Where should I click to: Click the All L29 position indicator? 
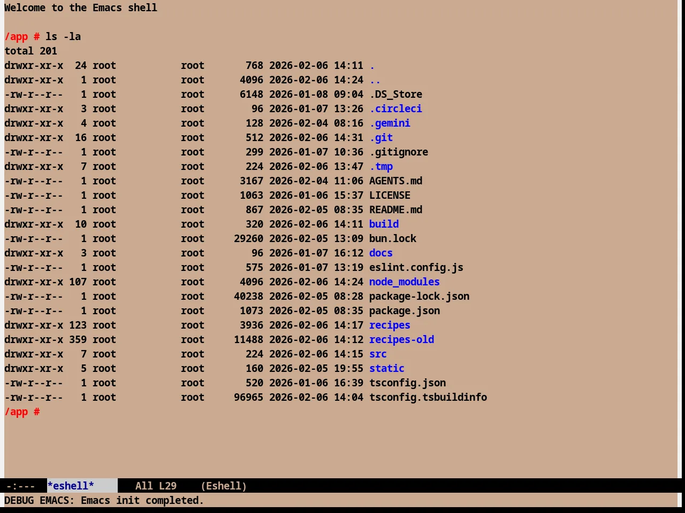tap(156, 486)
